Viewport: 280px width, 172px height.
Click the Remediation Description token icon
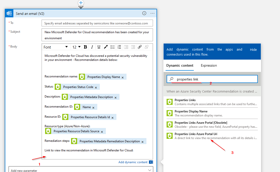tap(74, 141)
